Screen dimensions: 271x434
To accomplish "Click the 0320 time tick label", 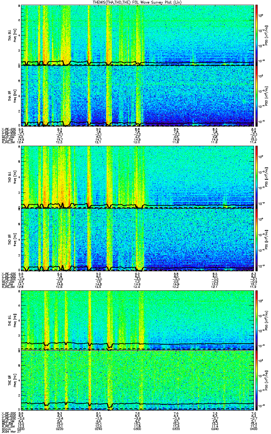I will (176, 429).
